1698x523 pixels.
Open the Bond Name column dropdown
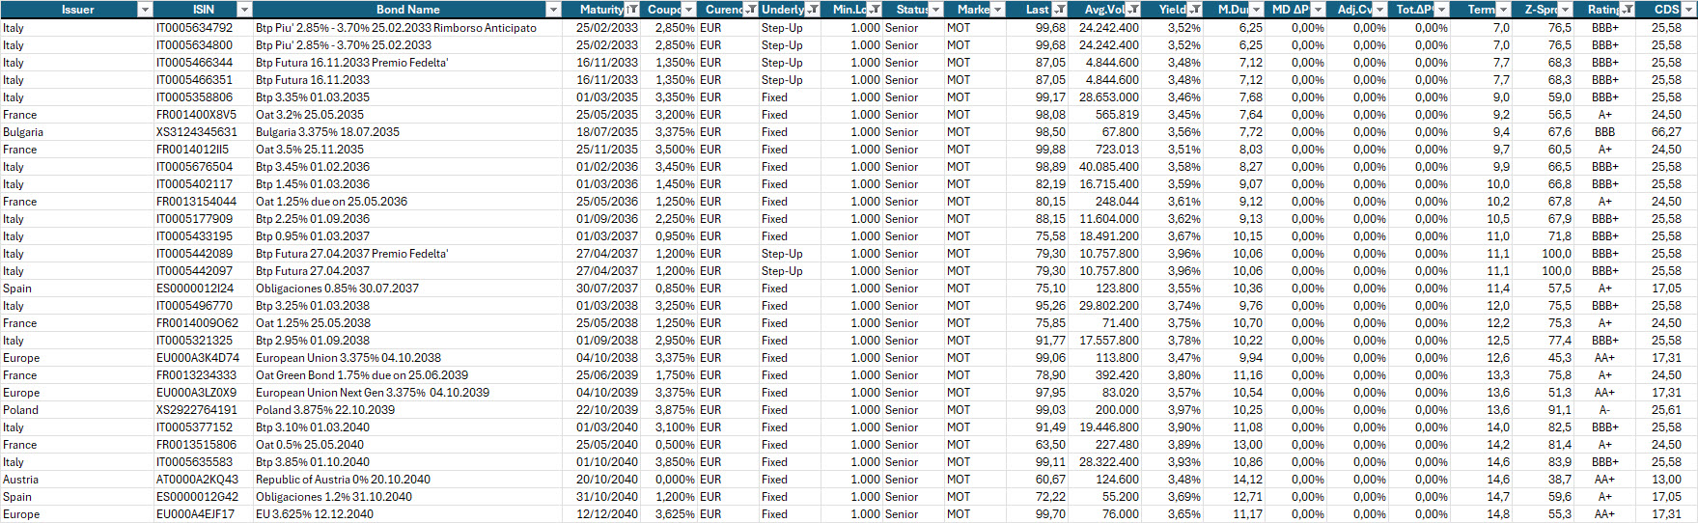click(x=553, y=10)
